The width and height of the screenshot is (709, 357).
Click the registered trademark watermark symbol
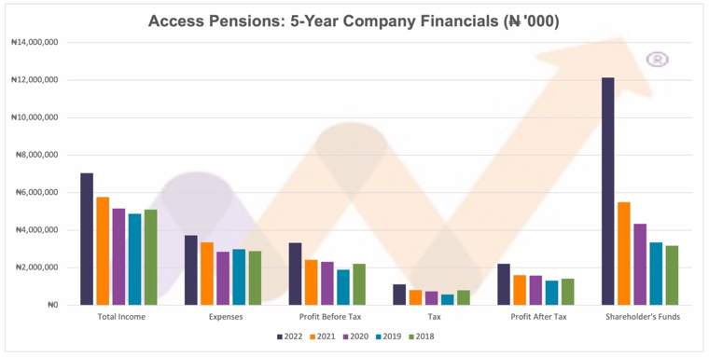point(657,60)
